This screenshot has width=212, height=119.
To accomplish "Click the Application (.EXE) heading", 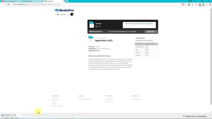I will (x=104, y=40).
